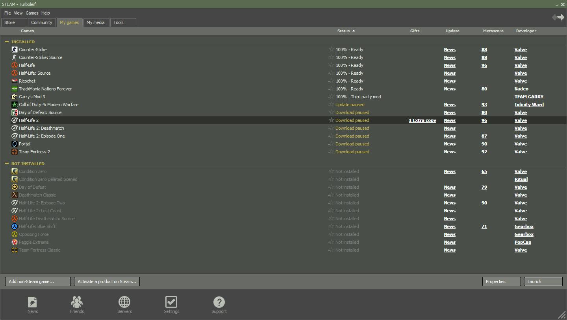The height and width of the screenshot is (320, 567).
Task: Sort by the Games column header
Action: pyautogui.click(x=27, y=31)
